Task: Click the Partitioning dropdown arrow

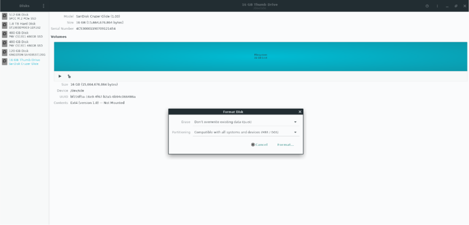Action: click(x=295, y=132)
